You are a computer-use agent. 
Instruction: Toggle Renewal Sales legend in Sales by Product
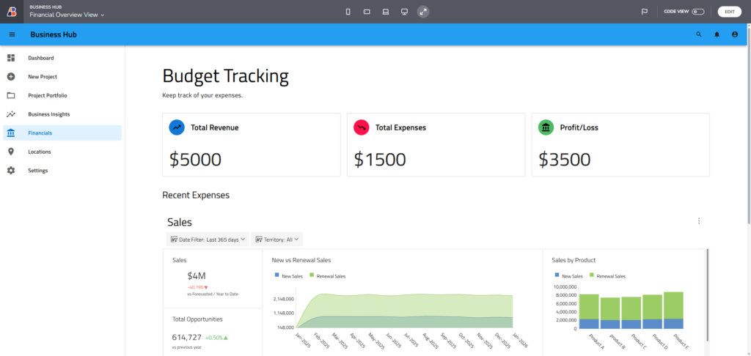(607, 276)
